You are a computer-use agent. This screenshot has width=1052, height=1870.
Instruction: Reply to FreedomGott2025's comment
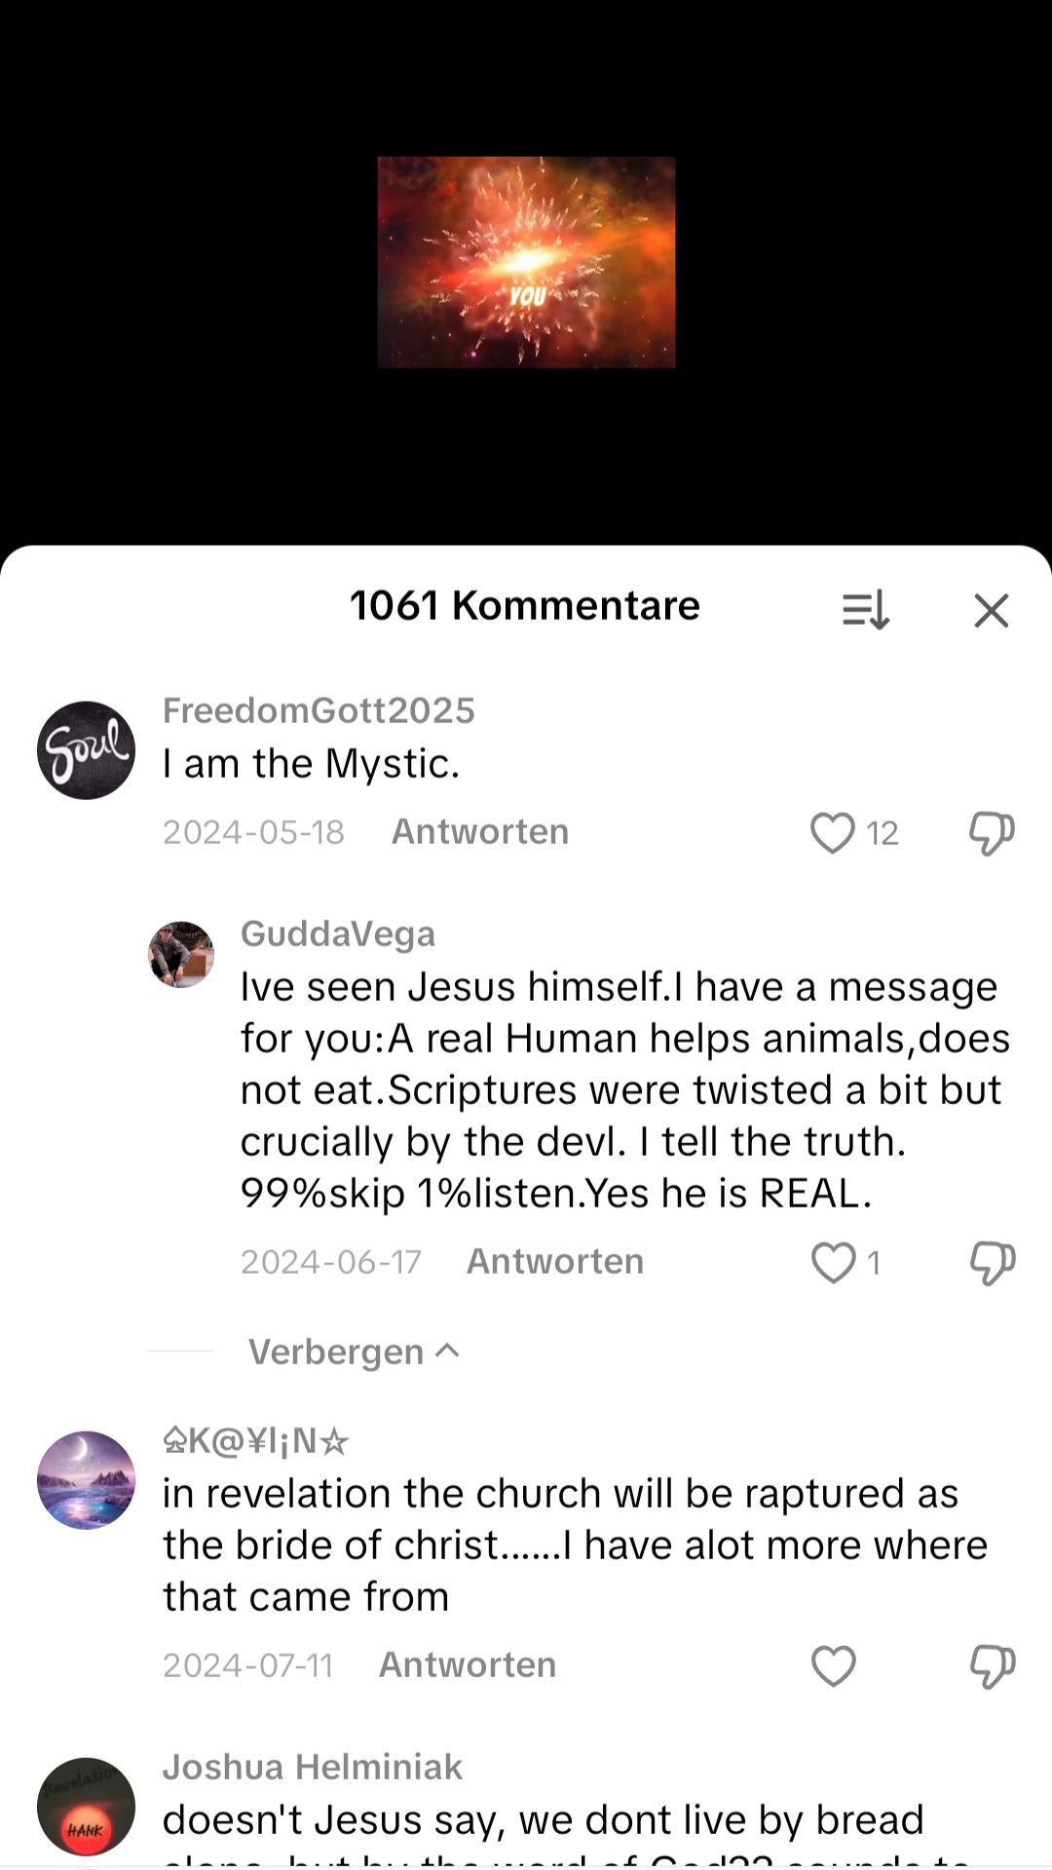(480, 832)
